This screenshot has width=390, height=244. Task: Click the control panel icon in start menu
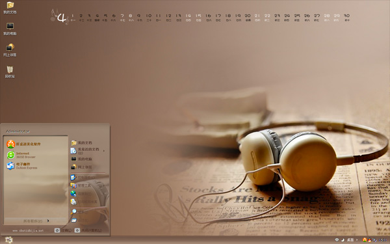73,178
